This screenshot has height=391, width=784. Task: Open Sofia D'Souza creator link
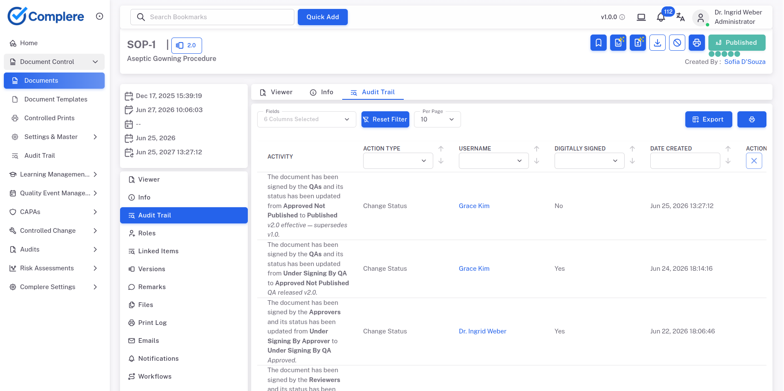click(x=745, y=62)
